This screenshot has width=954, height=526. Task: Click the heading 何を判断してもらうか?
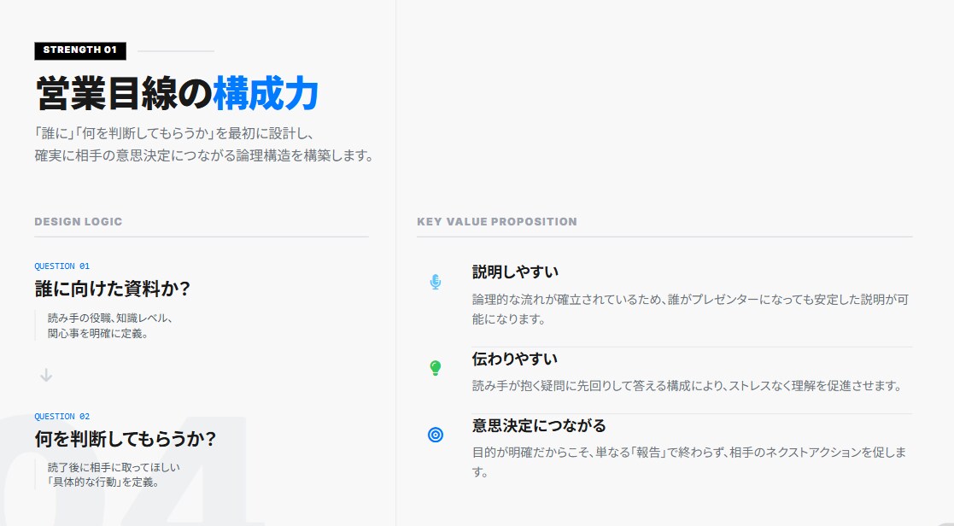point(126,438)
